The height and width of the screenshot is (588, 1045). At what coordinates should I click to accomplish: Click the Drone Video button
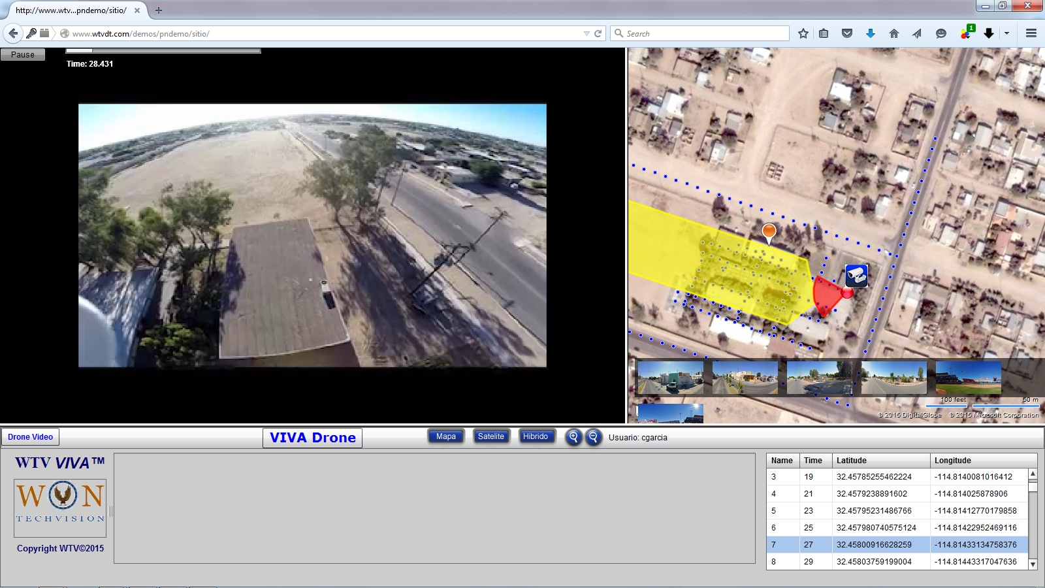(30, 437)
